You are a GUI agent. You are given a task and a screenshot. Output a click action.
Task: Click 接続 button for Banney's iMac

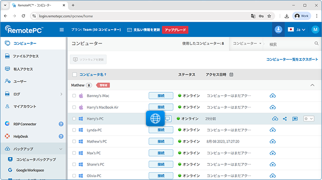161,96
